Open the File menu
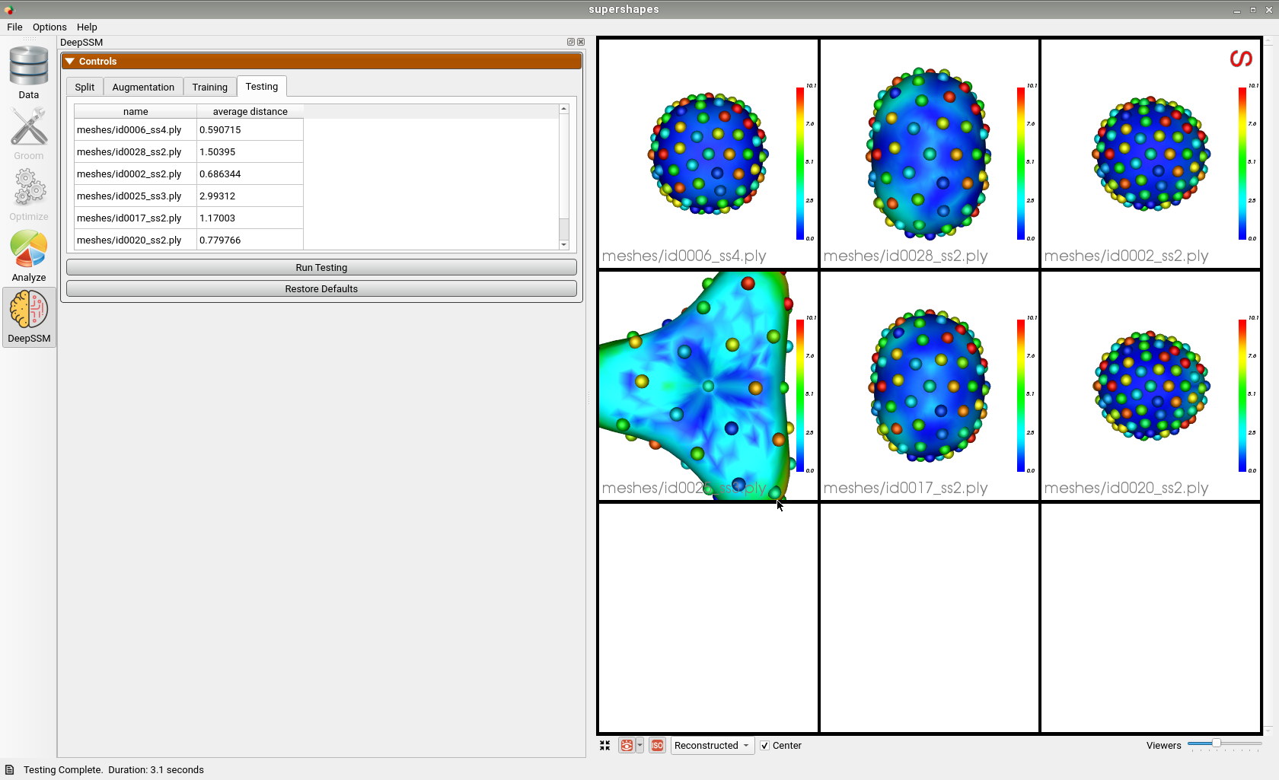 tap(14, 27)
